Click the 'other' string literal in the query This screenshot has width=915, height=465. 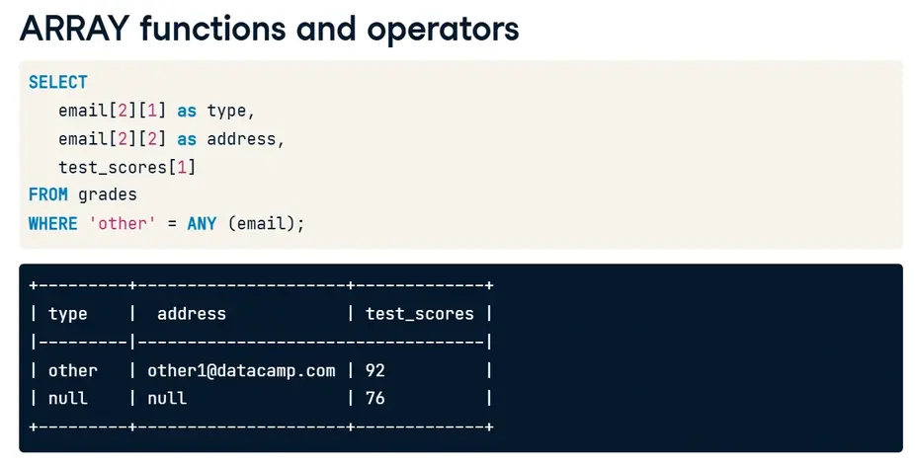click(x=122, y=223)
